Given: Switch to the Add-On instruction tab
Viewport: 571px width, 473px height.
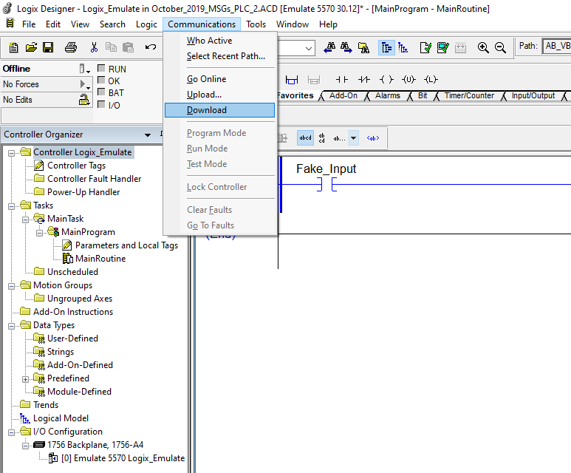Looking at the screenshot, I should (343, 95).
